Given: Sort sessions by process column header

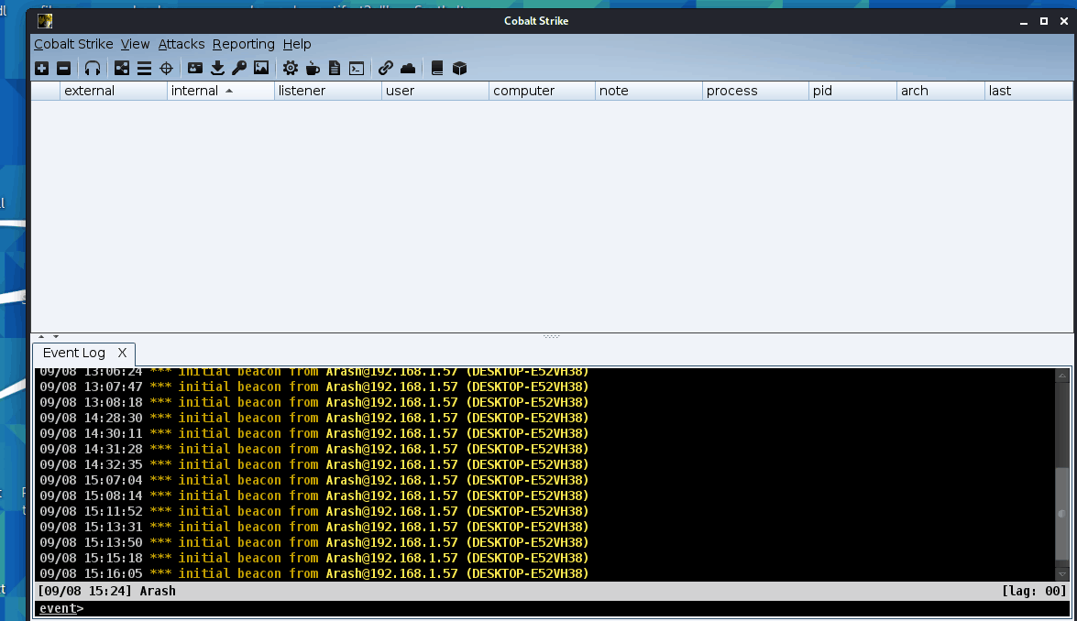Looking at the screenshot, I should pyautogui.click(x=755, y=91).
